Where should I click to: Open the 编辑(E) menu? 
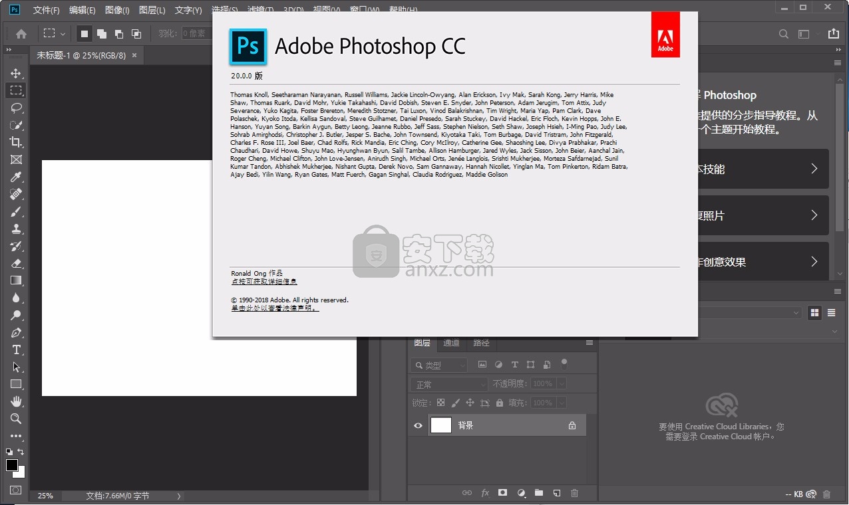82,10
